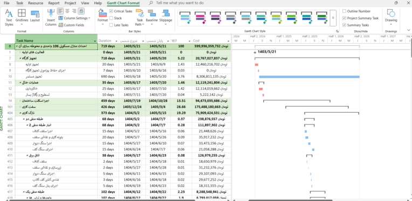This screenshot has height=201, width=412.
Task: Expand Gantt Chart Style gallery
Action: tap(333, 18)
